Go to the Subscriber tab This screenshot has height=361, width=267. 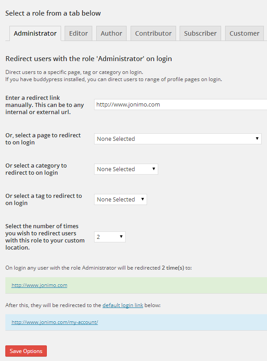click(x=200, y=33)
